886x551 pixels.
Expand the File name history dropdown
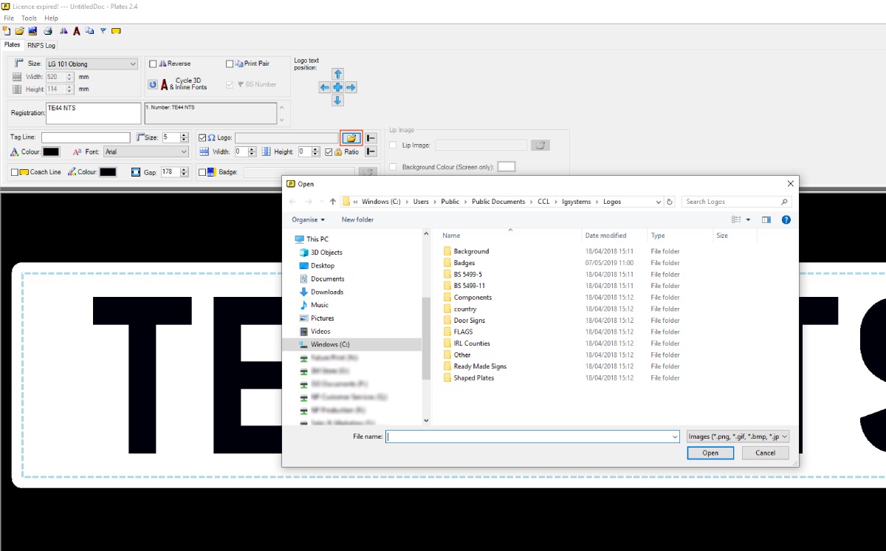tap(675, 437)
